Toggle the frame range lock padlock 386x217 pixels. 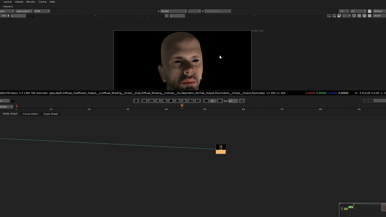12,101
